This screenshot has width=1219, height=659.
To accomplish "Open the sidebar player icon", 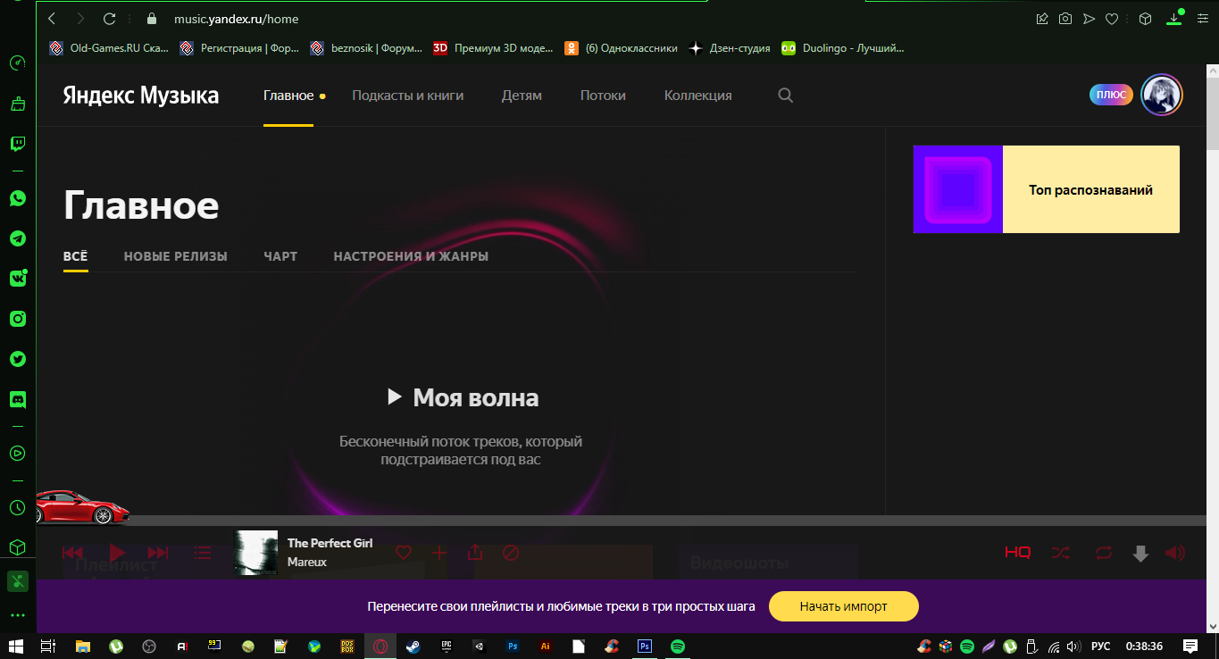I will 18,453.
